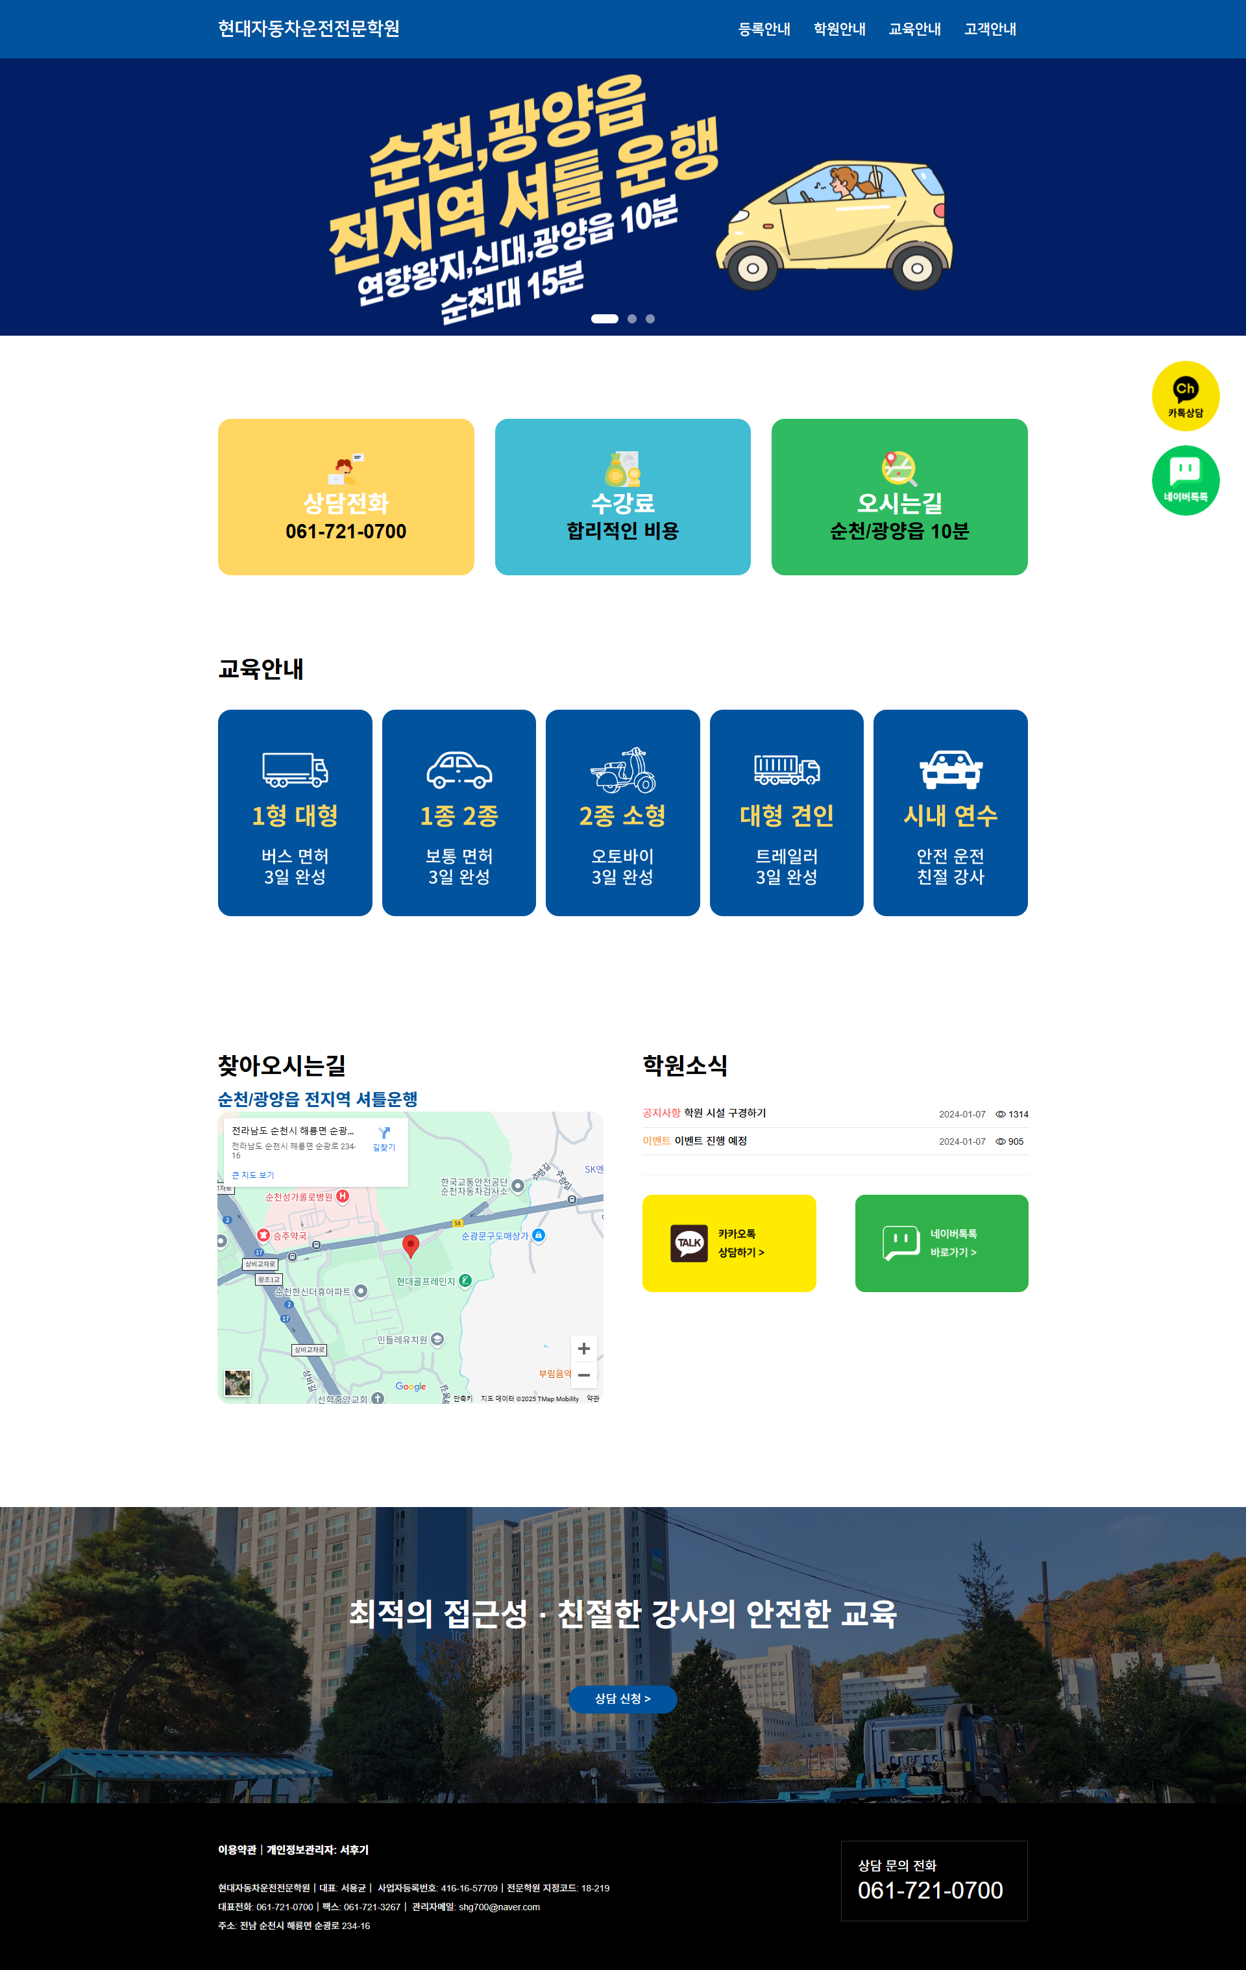1246x1970 pixels.
Task: Click the 오시는길 map magnifier icon
Action: point(899,469)
